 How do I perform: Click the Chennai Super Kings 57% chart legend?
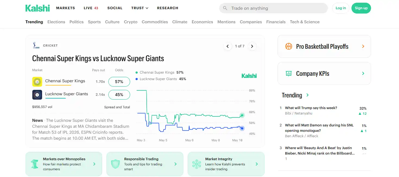(159, 73)
